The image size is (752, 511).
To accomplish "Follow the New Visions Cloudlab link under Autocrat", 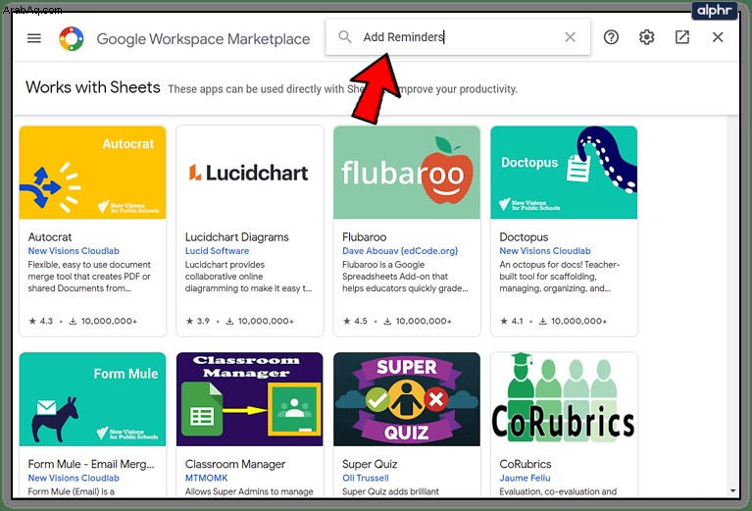I will 74,250.
